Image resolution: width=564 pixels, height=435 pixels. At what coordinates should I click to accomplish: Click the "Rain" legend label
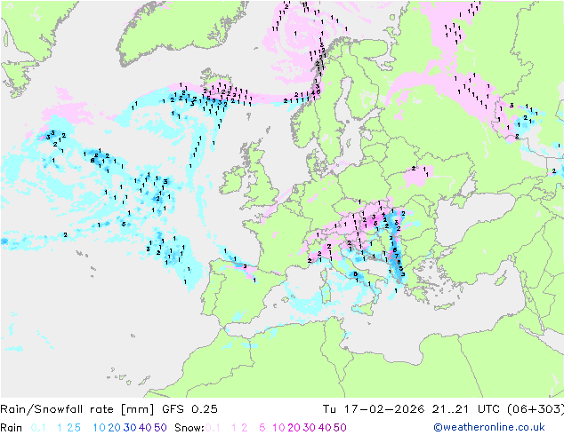[12, 428]
